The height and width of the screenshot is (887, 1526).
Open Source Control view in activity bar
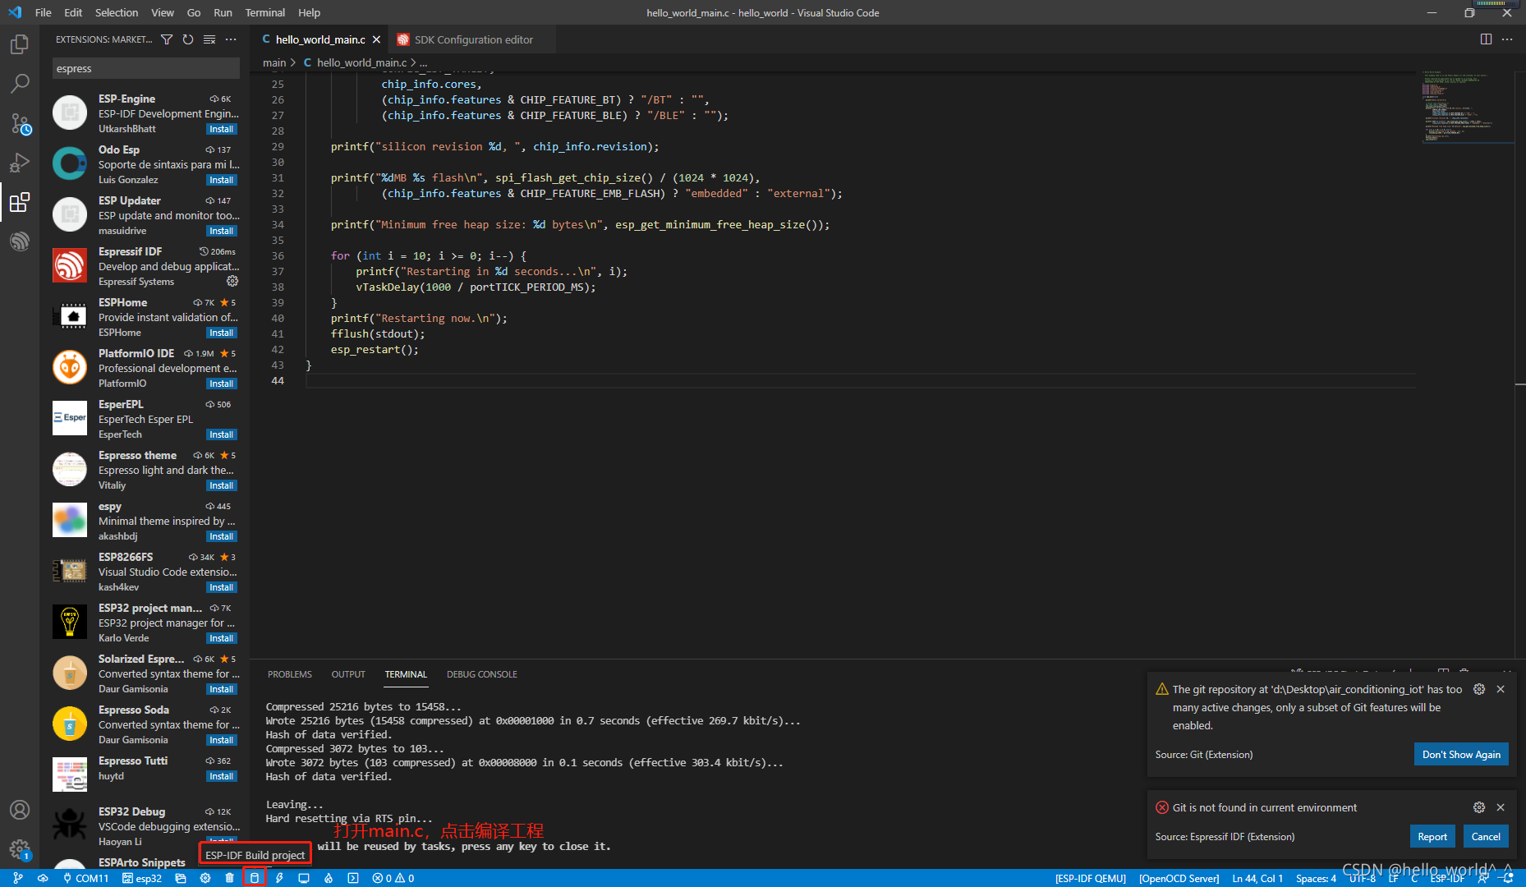pos(20,123)
